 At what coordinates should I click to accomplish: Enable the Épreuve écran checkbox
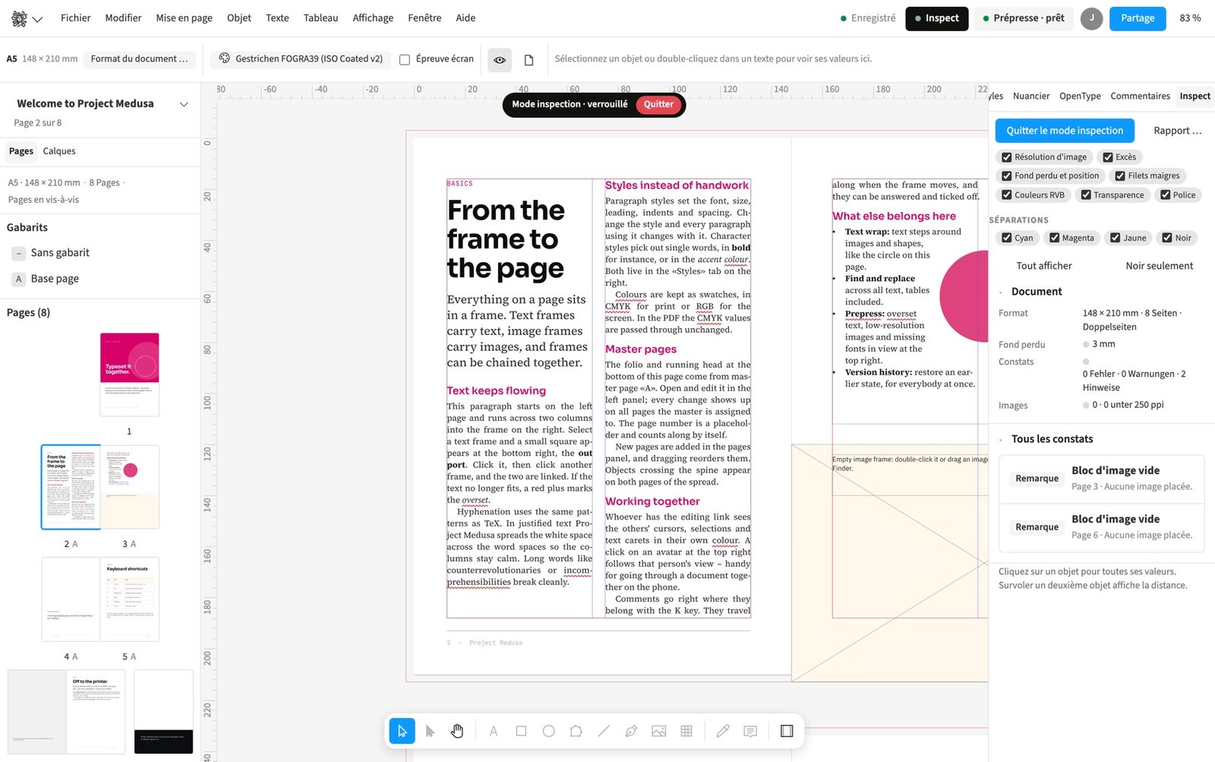point(405,59)
